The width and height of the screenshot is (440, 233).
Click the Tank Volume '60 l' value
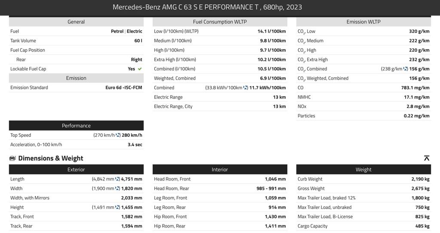click(x=138, y=41)
